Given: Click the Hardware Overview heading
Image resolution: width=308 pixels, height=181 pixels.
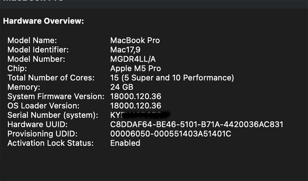Looking at the screenshot, I should click(x=43, y=21).
